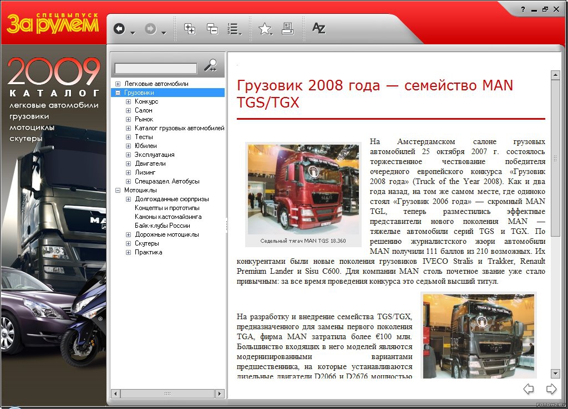The height and width of the screenshot is (409, 568).
Task: Open the Салон tree item
Action: coord(144,110)
